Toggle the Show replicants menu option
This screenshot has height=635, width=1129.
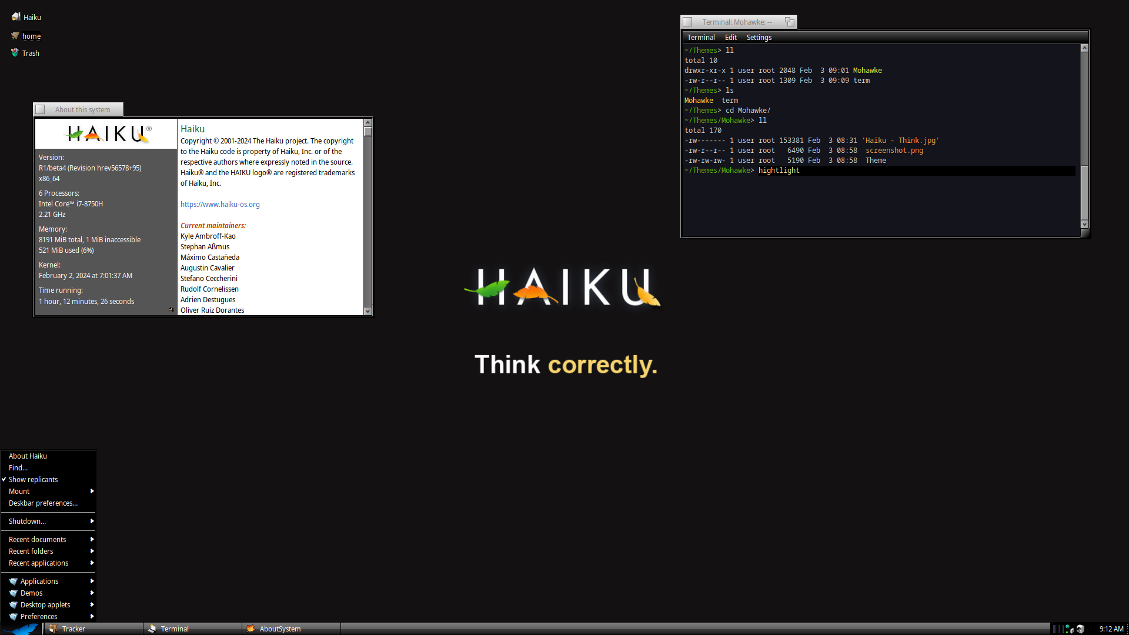[x=33, y=479]
